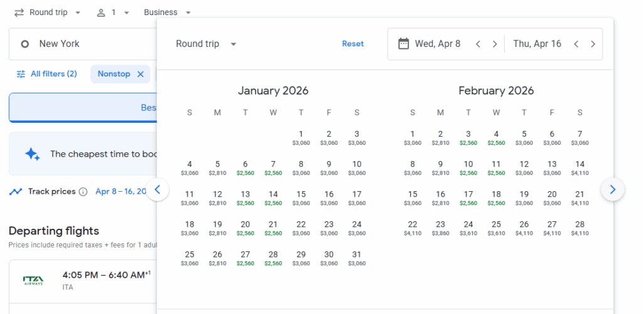Open the passenger count dropdown
This screenshot has width=643, height=314.
point(113,13)
